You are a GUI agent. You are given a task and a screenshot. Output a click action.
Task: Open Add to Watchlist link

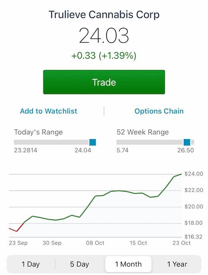coord(49,111)
